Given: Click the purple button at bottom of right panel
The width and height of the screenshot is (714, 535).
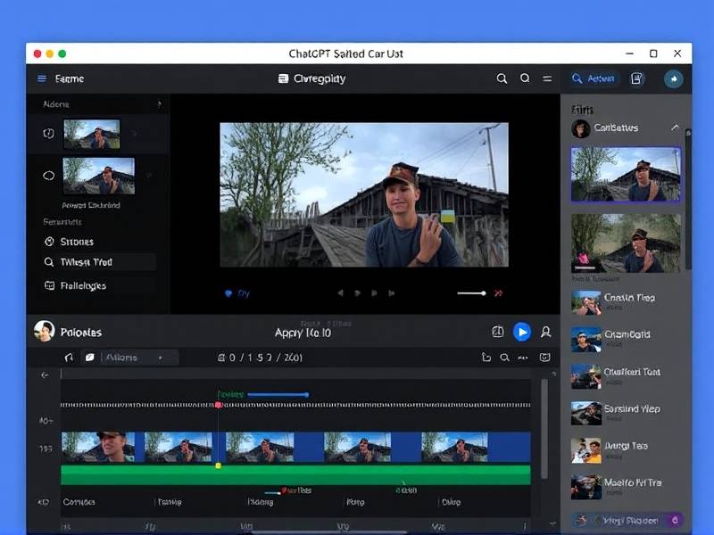Looking at the screenshot, I should pos(675,519).
